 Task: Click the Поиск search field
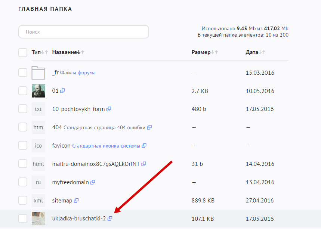coord(83,32)
